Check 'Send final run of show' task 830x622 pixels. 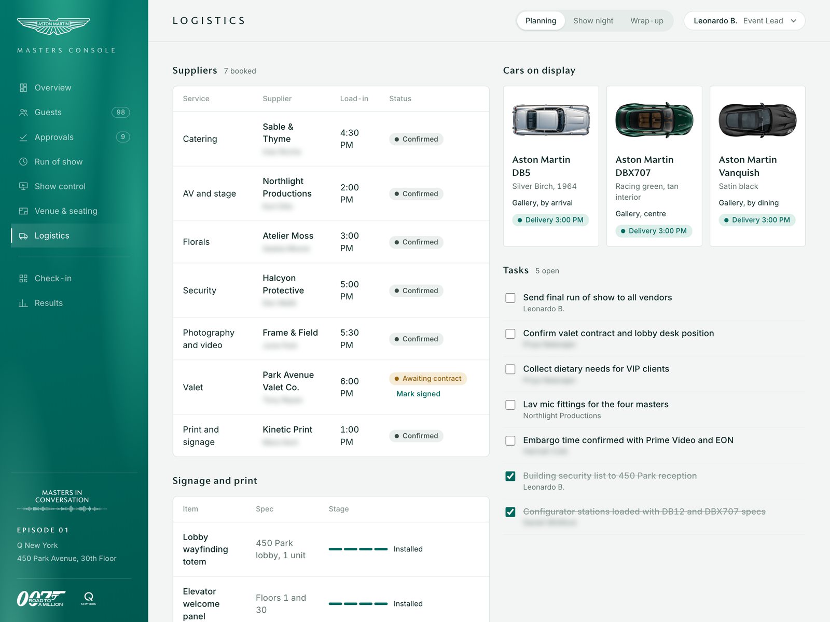point(510,298)
